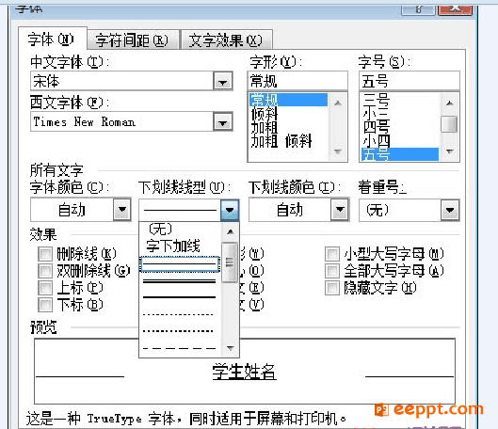498x429 pixels.
Task: Click the 字形 list scroll down arrow
Action: [x=338, y=151]
